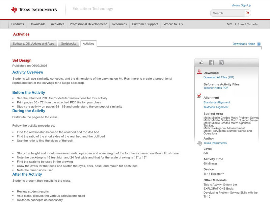
Task: Click the 'Other Materials' label
Action: point(215,180)
